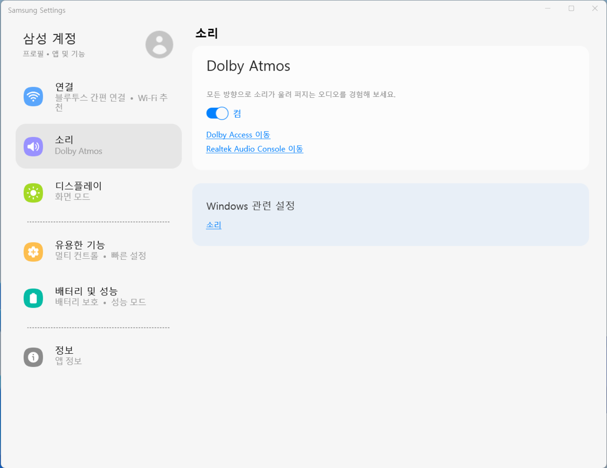Minimize the Samsung Settings window
This screenshot has width=607, height=468.
pos(548,9)
